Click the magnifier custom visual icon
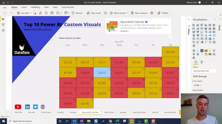This screenshot has height=124, width=222. click(x=198, y=51)
